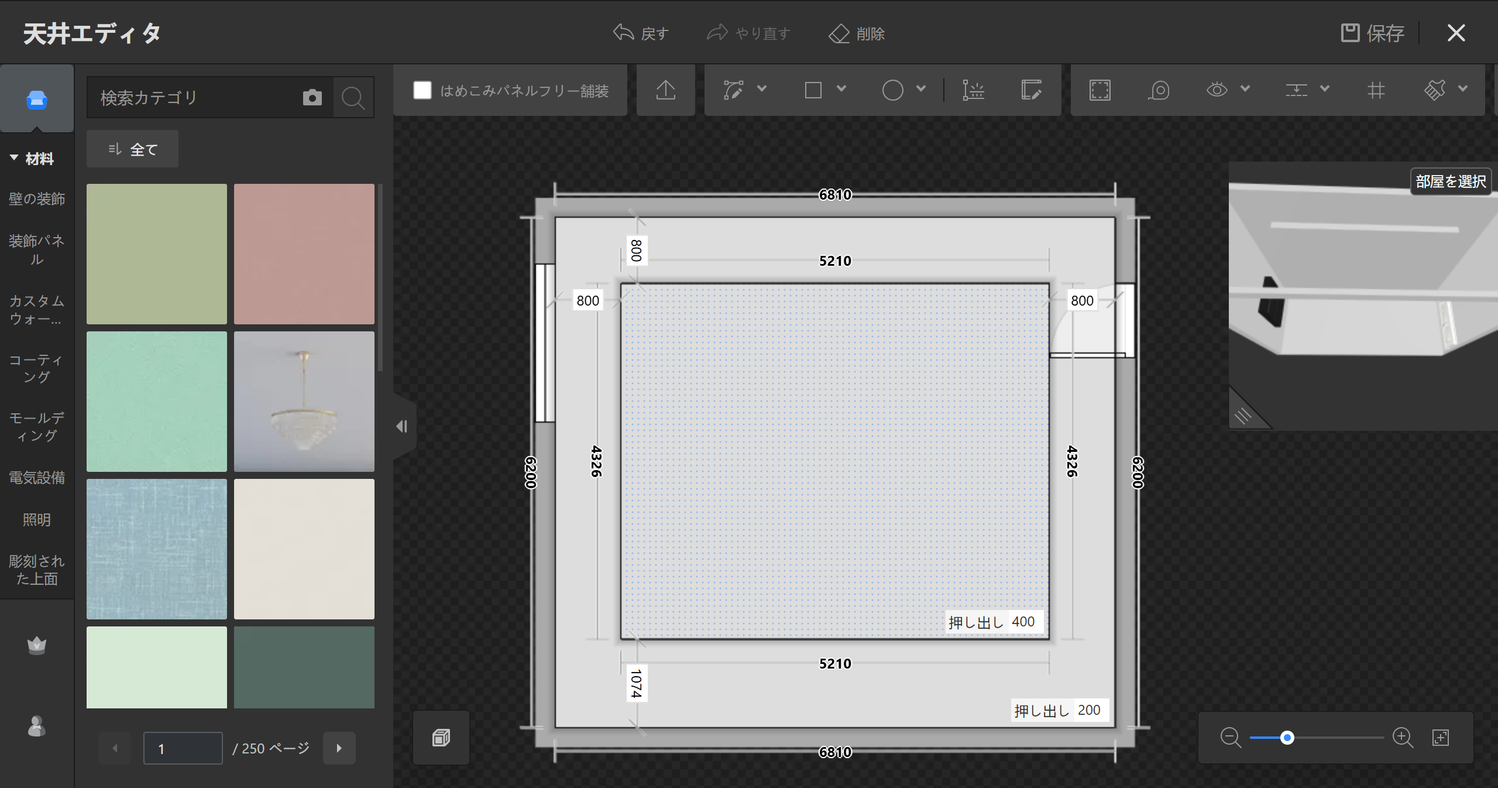The image size is (1498, 788).
Task: Open the 全て filter button
Action: click(x=132, y=149)
